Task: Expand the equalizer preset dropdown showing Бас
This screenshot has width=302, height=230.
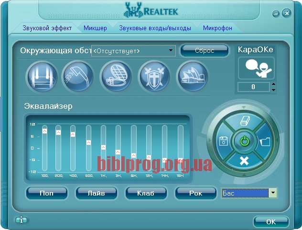Action: (273, 193)
